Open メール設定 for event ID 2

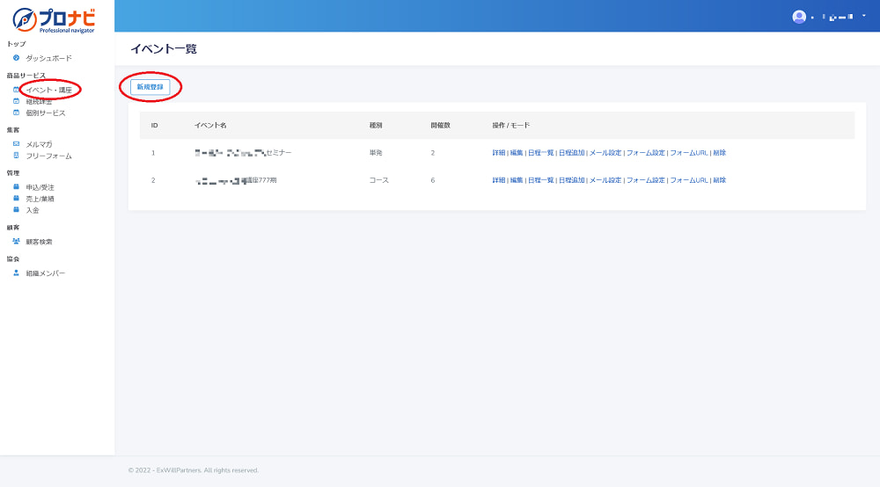click(605, 180)
